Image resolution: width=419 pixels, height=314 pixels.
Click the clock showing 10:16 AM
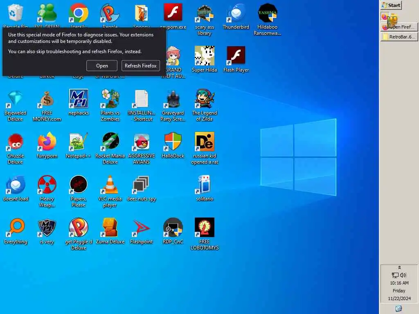pyautogui.click(x=399, y=283)
